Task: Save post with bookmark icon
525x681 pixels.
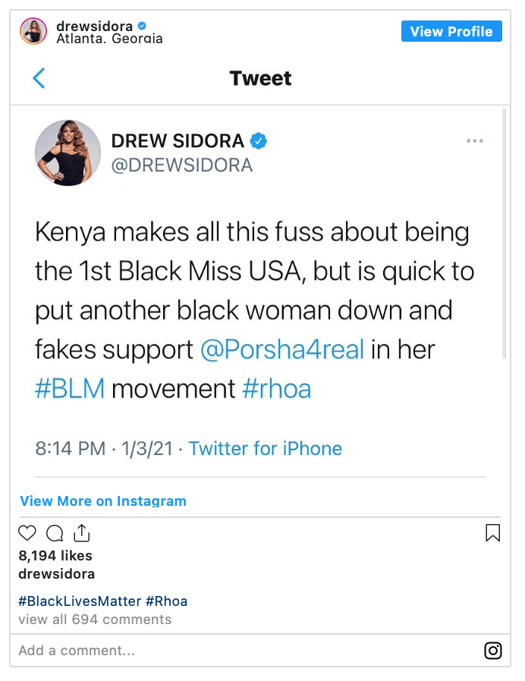Action: tap(493, 533)
